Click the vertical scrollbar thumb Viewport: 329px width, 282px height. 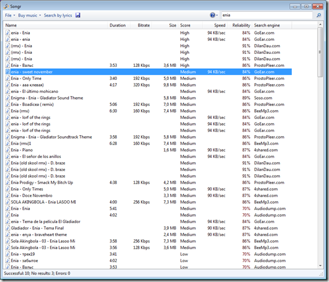(320, 53)
